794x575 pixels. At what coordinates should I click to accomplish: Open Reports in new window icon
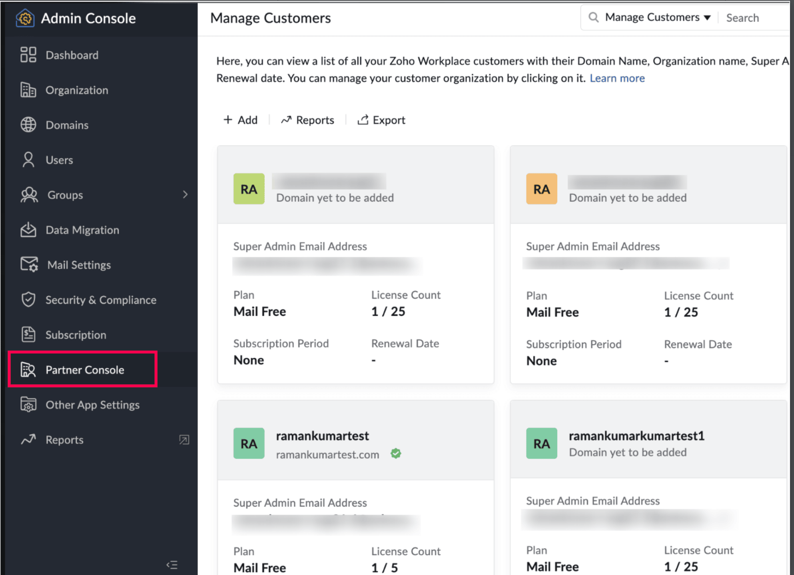pos(184,440)
